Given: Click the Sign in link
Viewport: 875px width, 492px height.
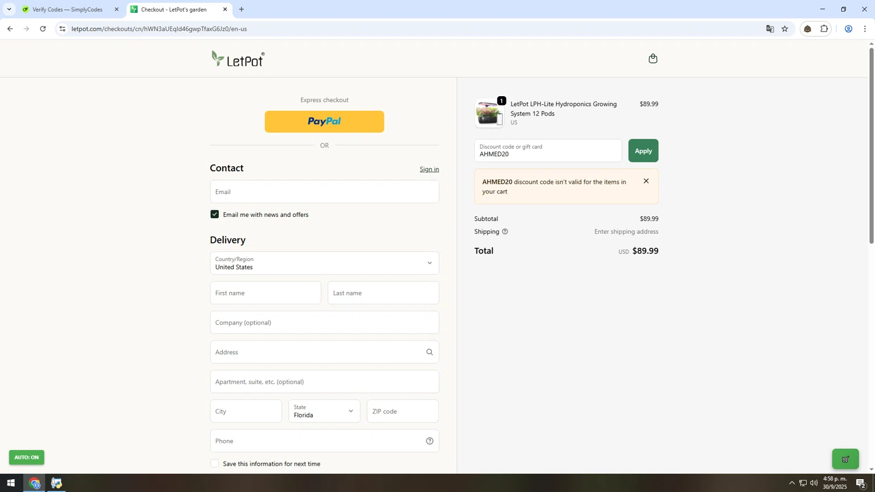Looking at the screenshot, I should pyautogui.click(x=429, y=169).
